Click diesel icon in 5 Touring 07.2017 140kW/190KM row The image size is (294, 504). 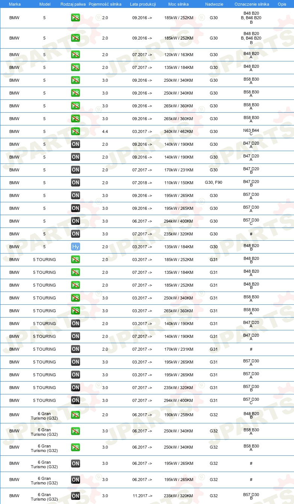[x=76, y=336]
